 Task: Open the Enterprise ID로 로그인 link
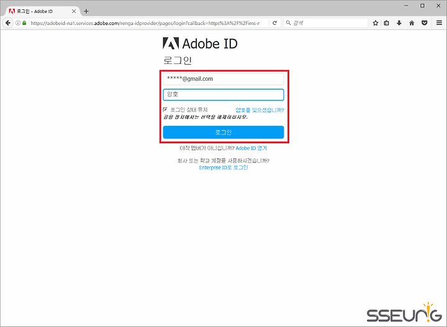click(223, 168)
